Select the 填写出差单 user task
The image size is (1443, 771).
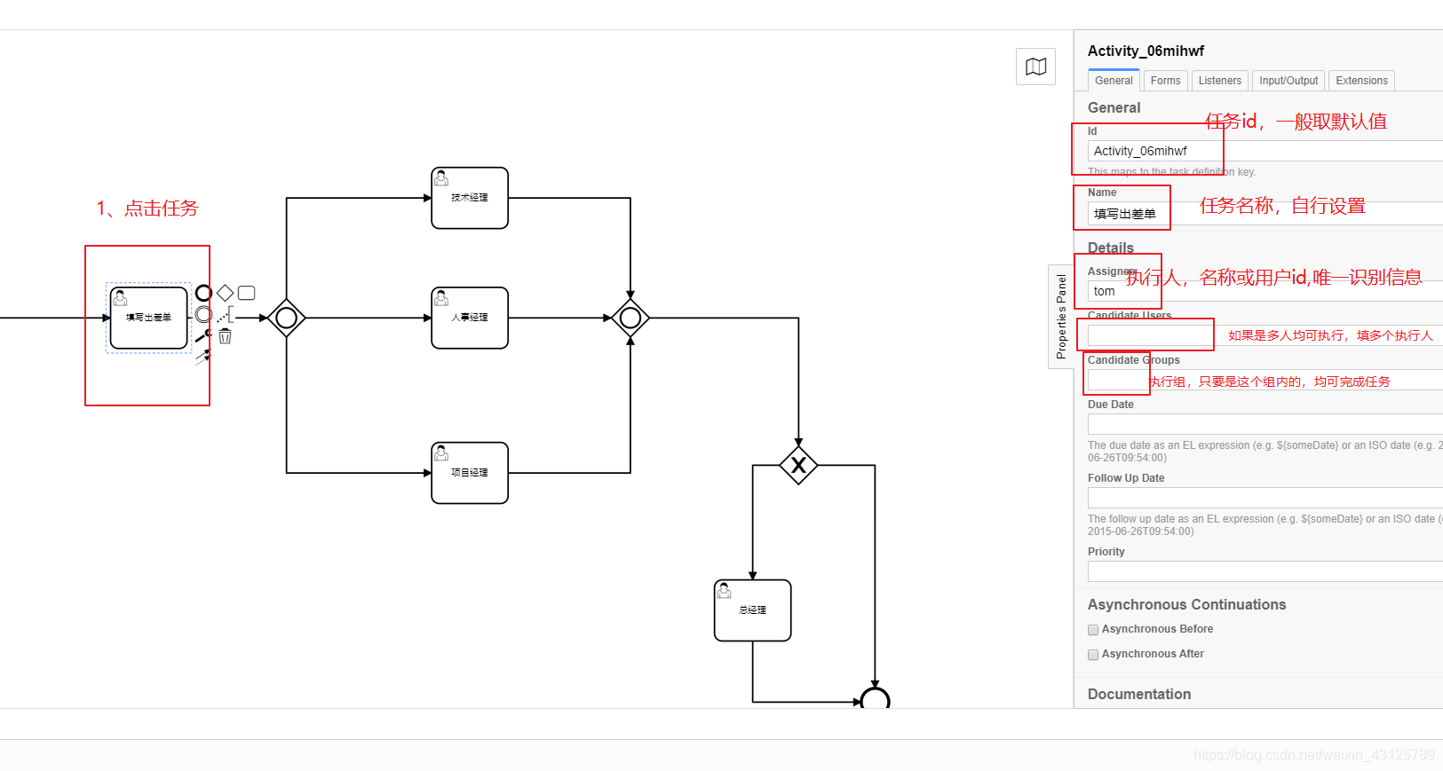149,318
